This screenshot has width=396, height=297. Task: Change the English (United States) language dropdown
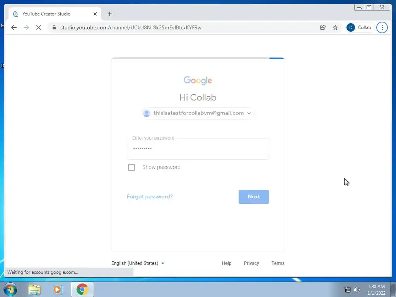point(138,263)
